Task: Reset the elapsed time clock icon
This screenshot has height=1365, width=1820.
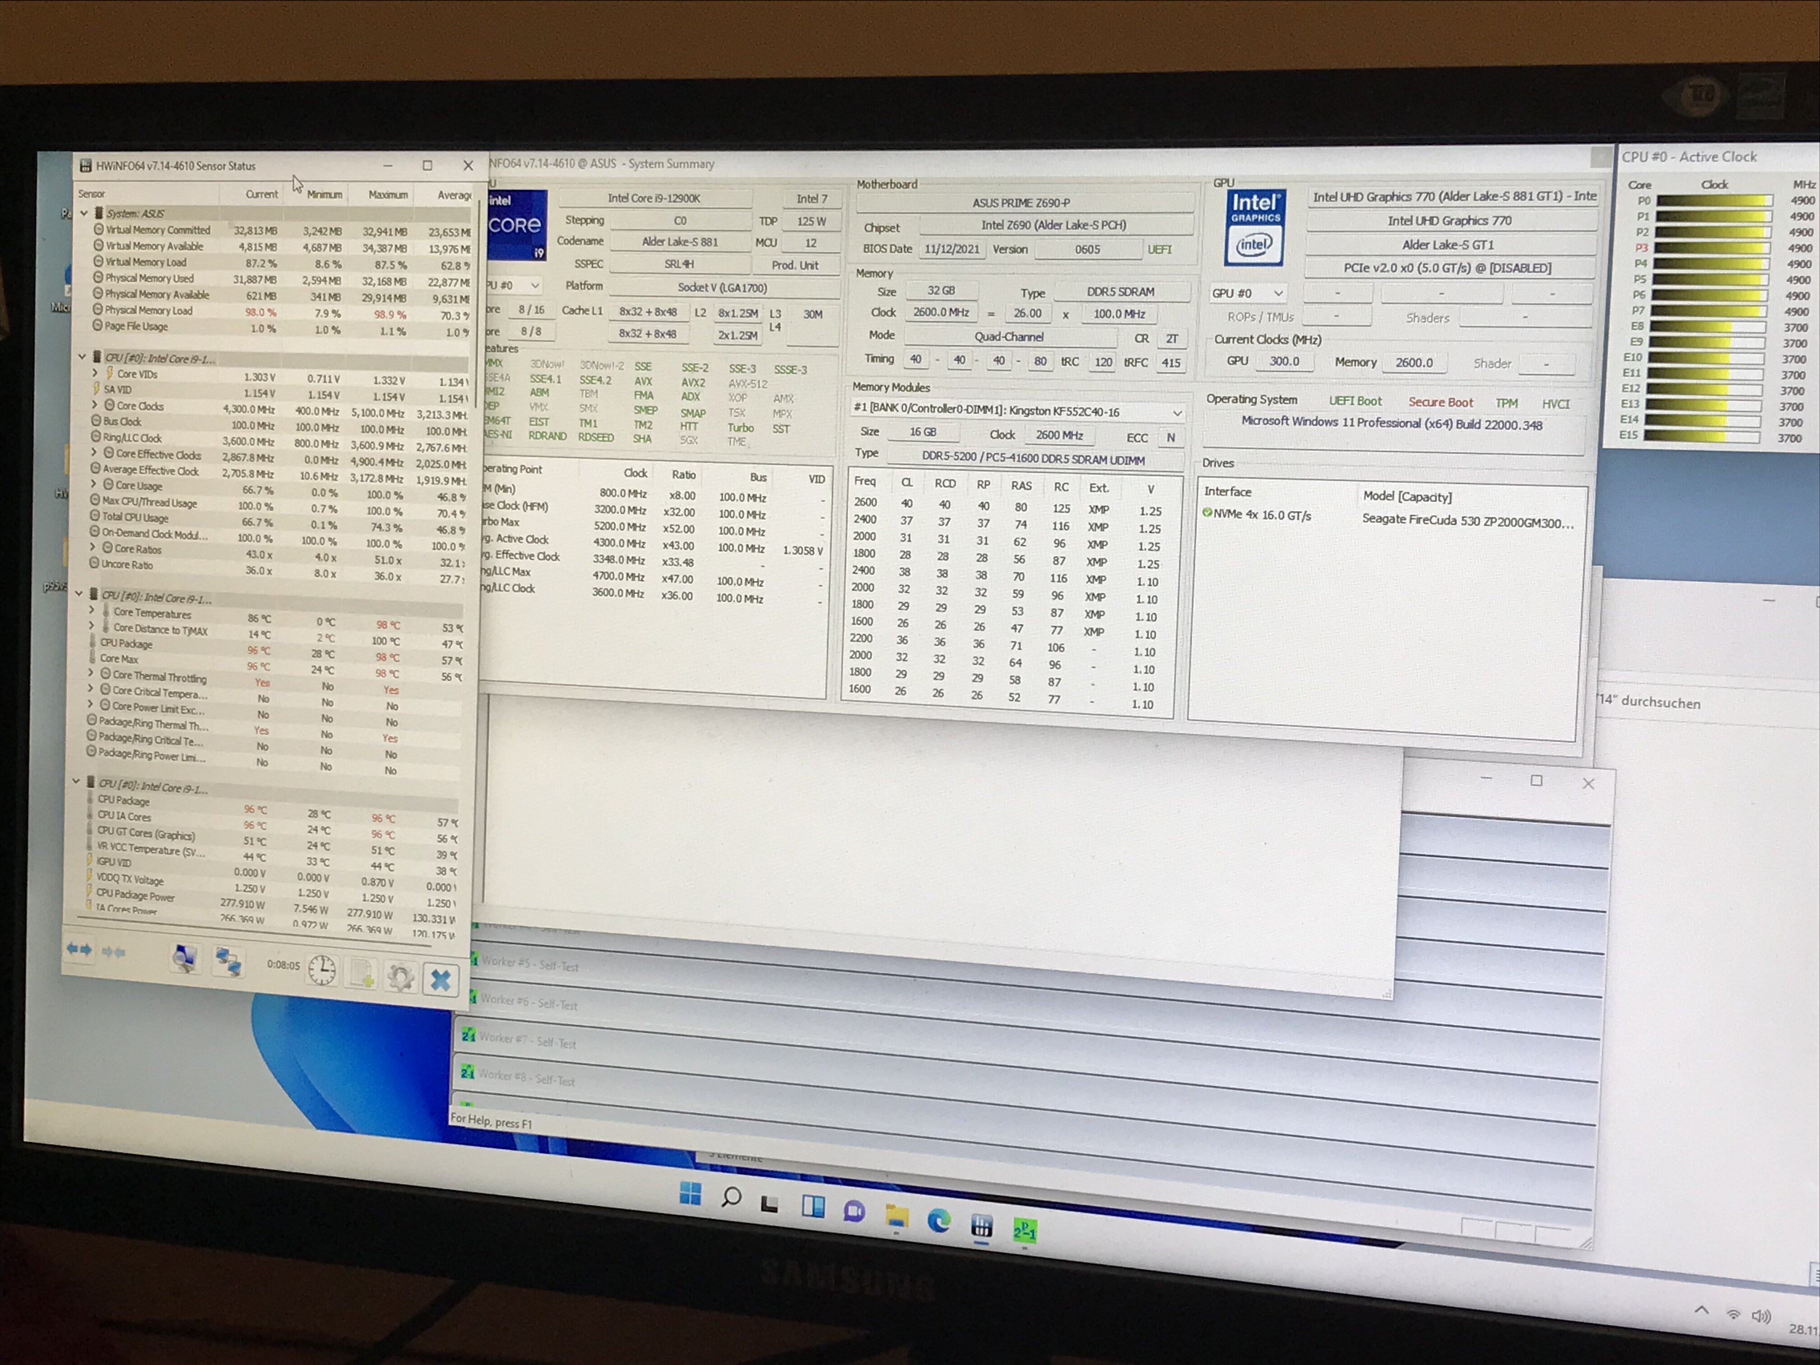Action: (322, 970)
